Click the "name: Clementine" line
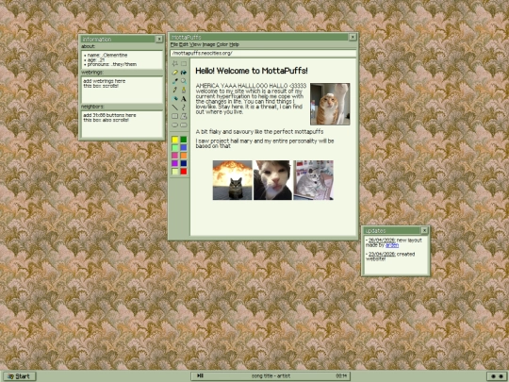 107,56
